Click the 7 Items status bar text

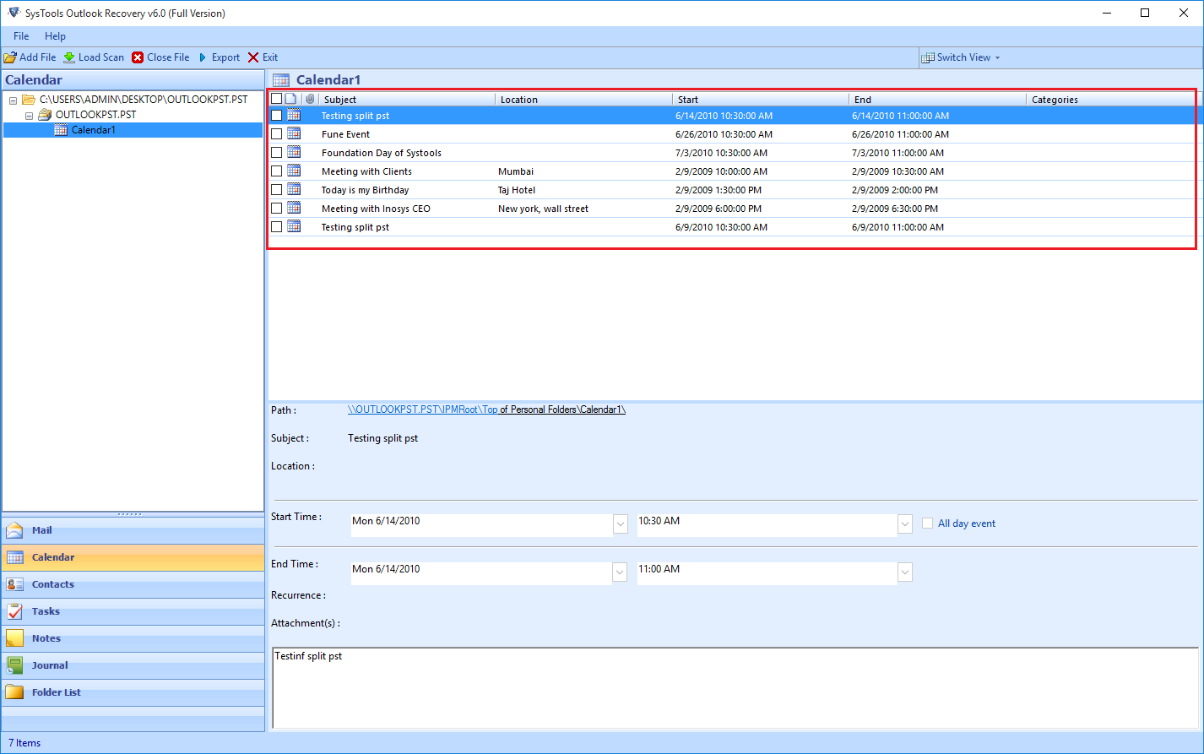[x=24, y=743]
